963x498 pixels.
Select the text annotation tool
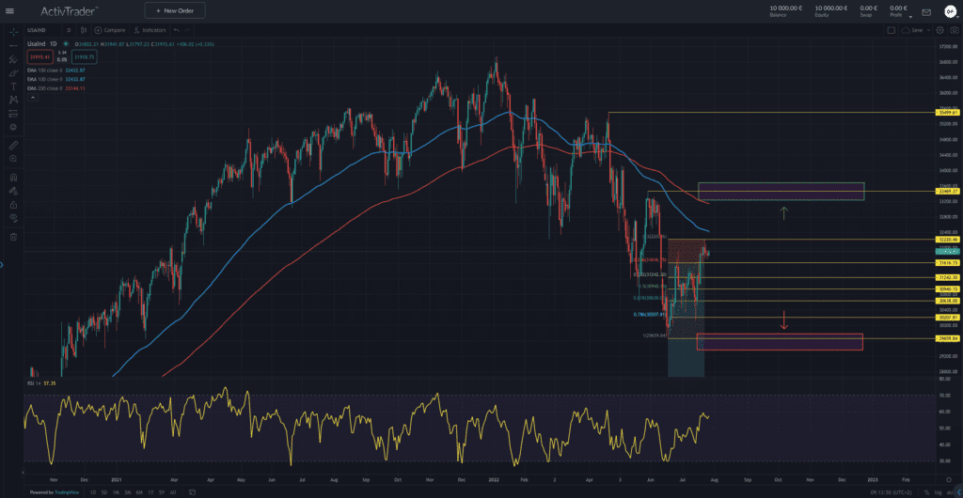point(13,86)
